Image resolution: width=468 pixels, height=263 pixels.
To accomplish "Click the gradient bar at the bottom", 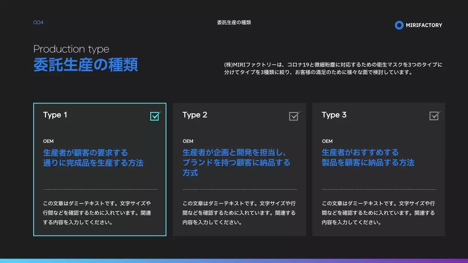I will pyautogui.click(x=234, y=261).
